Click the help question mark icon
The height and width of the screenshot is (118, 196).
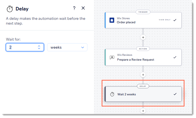[74, 8]
